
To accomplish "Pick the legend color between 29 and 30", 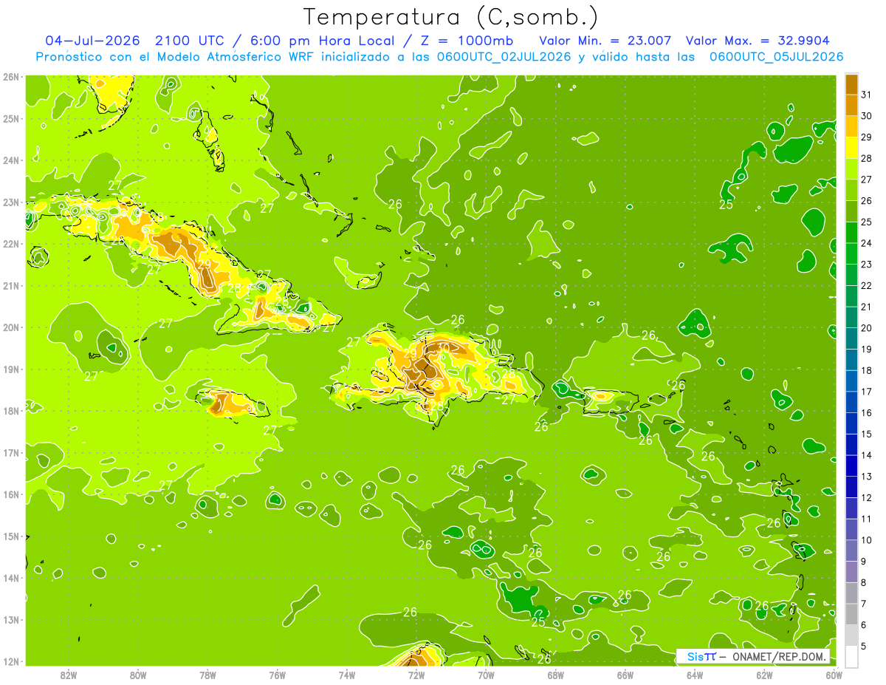I will point(851,127).
